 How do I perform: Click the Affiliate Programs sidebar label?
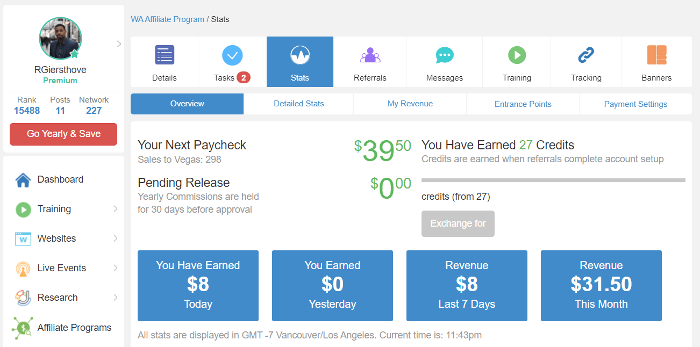[x=75, y=328]
